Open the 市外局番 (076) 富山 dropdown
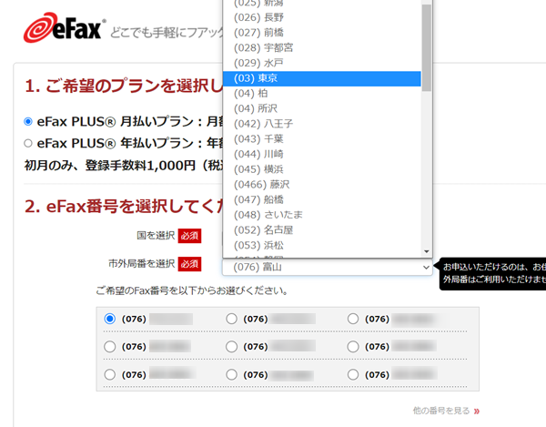 328,267
